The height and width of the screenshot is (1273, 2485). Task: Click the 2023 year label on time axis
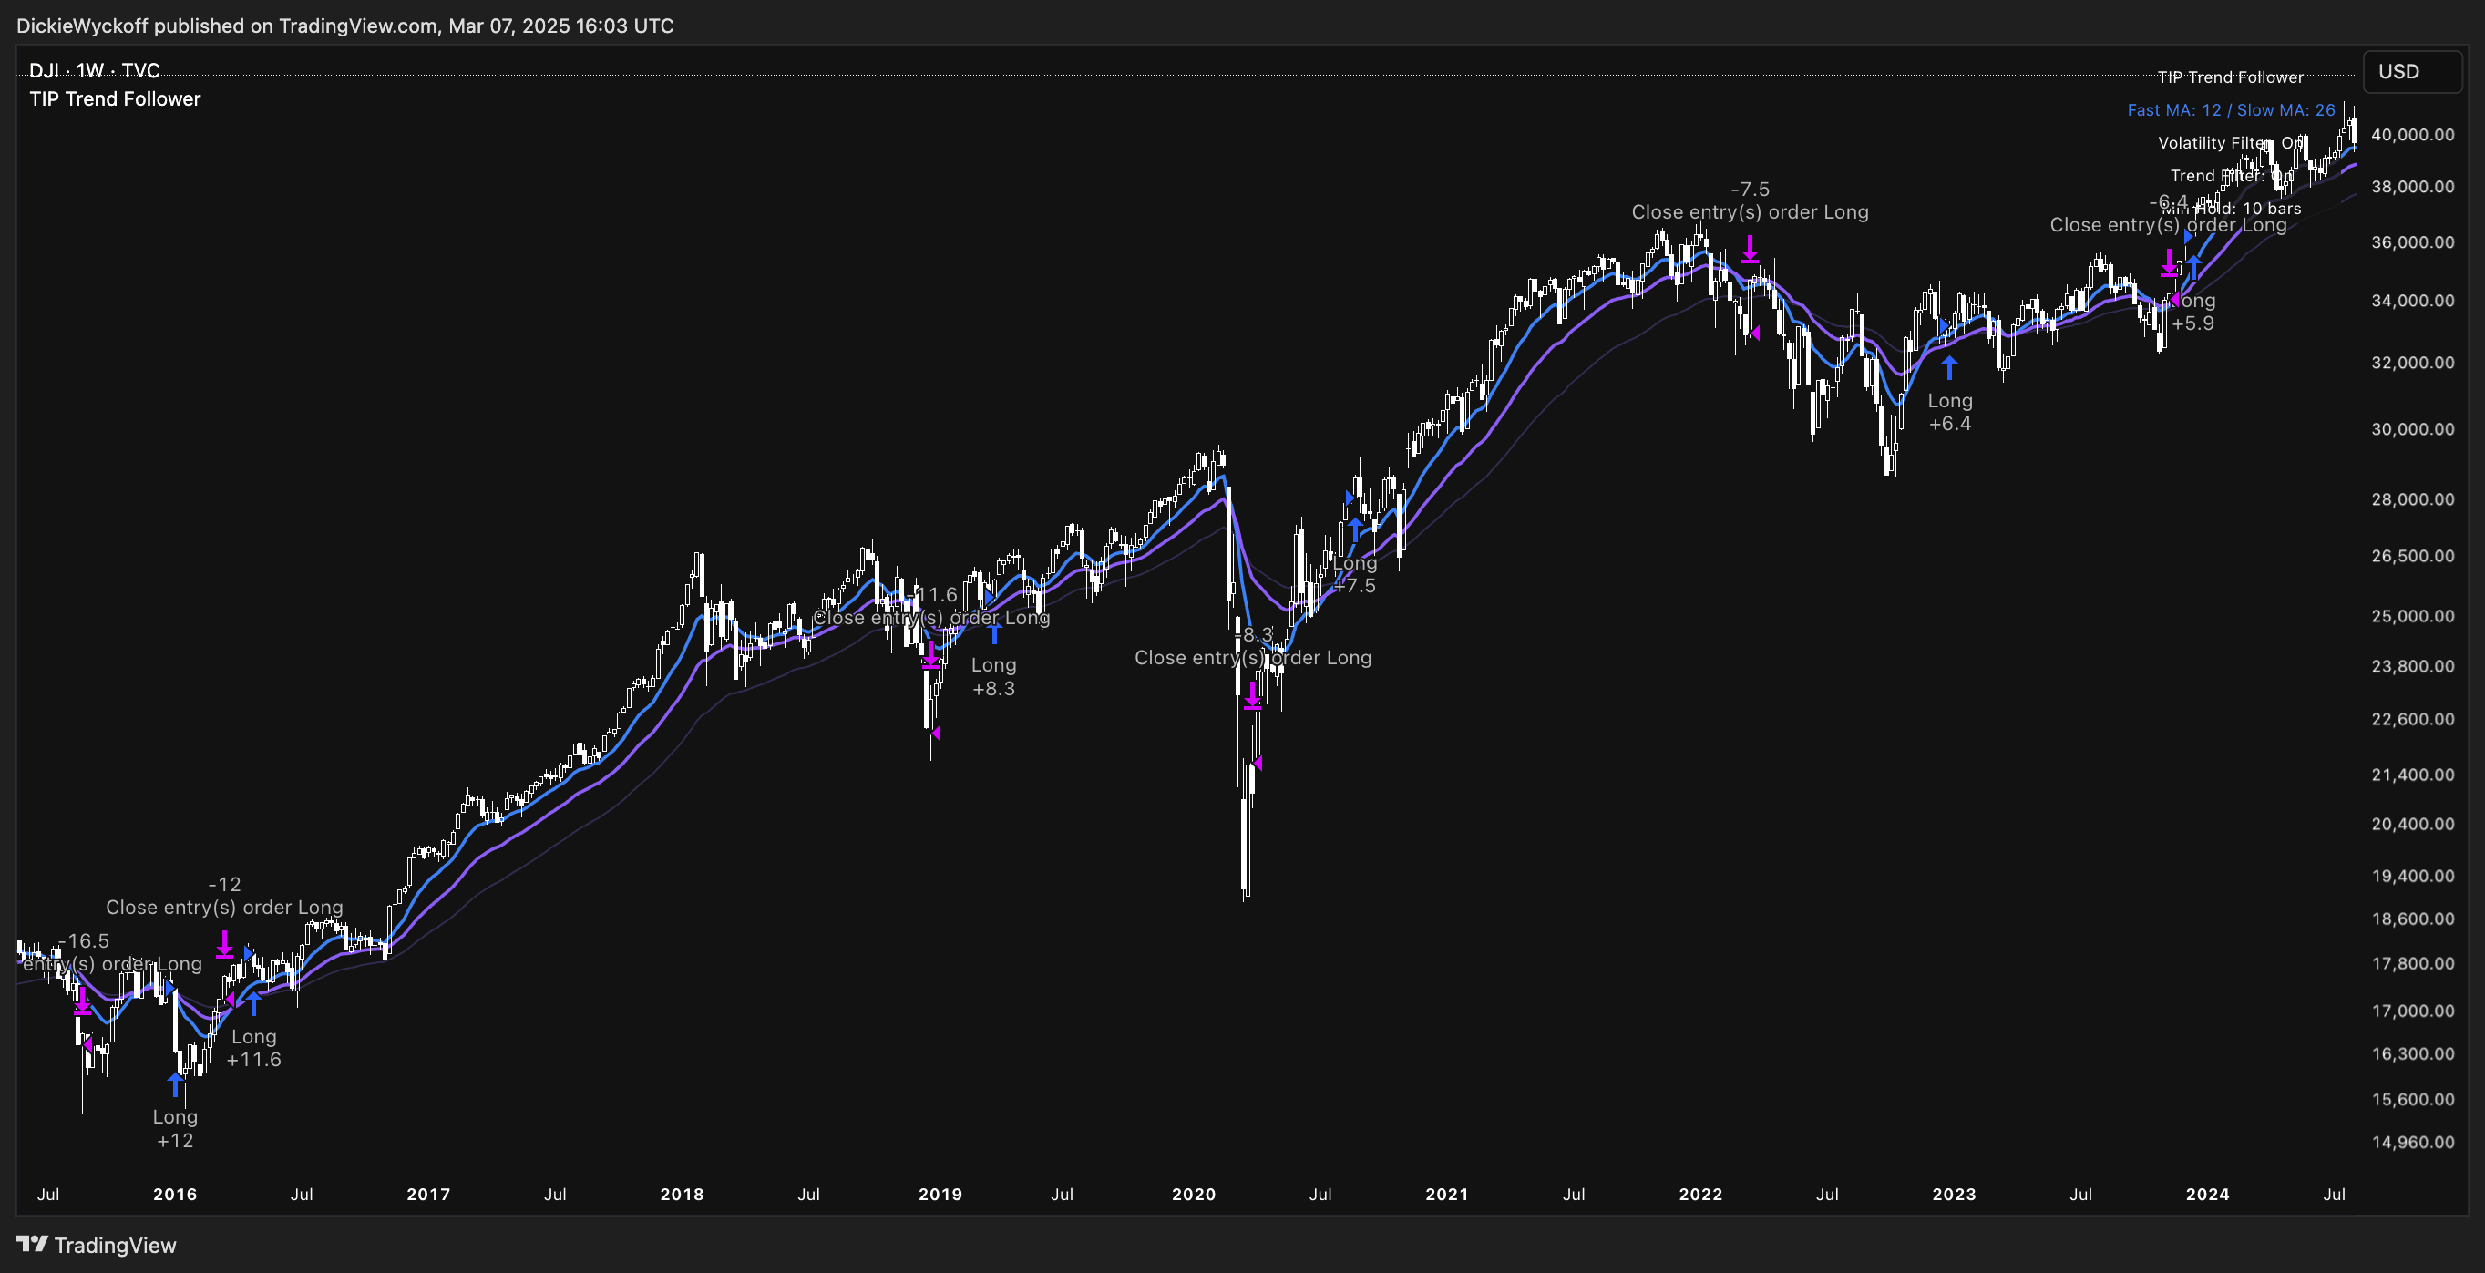pyautogui.click(x=1955, y=1194)
